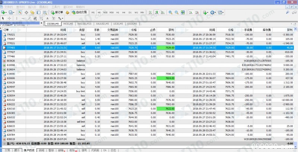The image size is (298, 152).
Task: Open the arrows objects dropdown
Action: pyautogui.click(x=61, y=18)
